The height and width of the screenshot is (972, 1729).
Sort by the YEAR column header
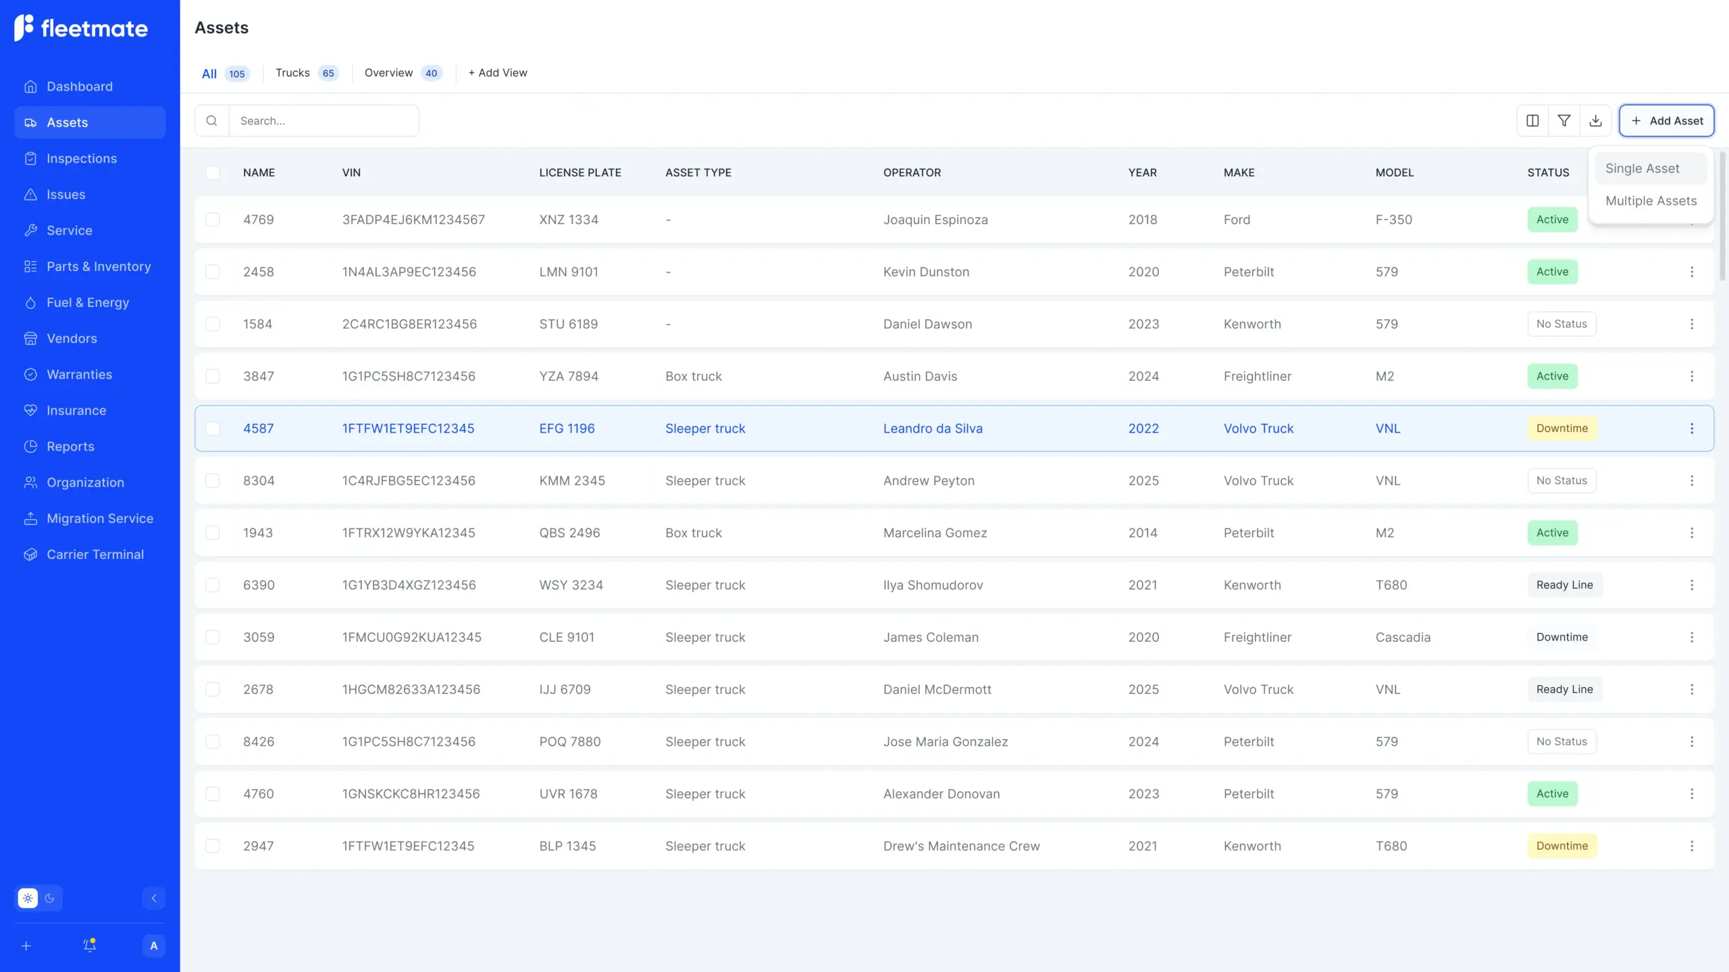pos(1142,172)
